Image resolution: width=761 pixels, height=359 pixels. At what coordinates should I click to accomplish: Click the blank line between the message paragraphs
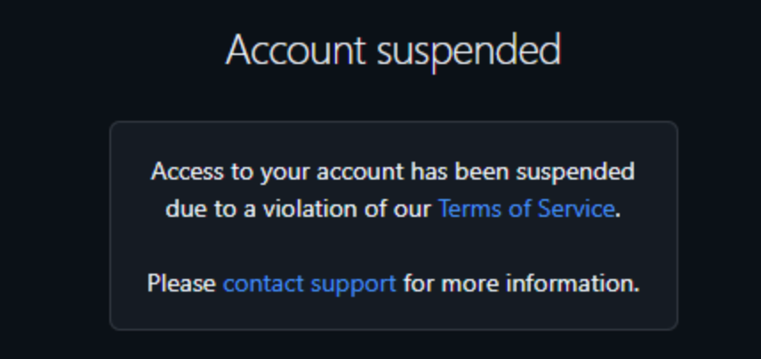(392, 246)
